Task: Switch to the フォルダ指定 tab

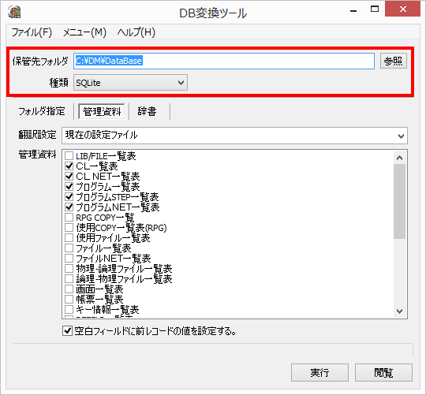Action: (42, 111)
